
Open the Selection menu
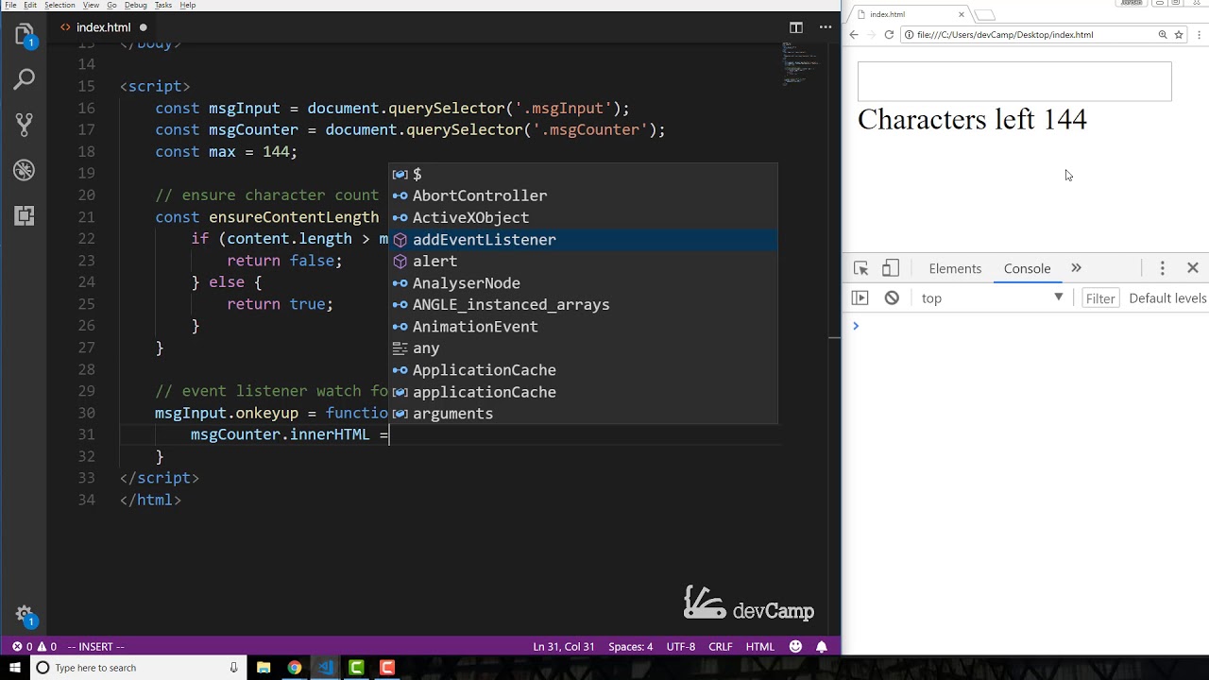pos(60,6)
